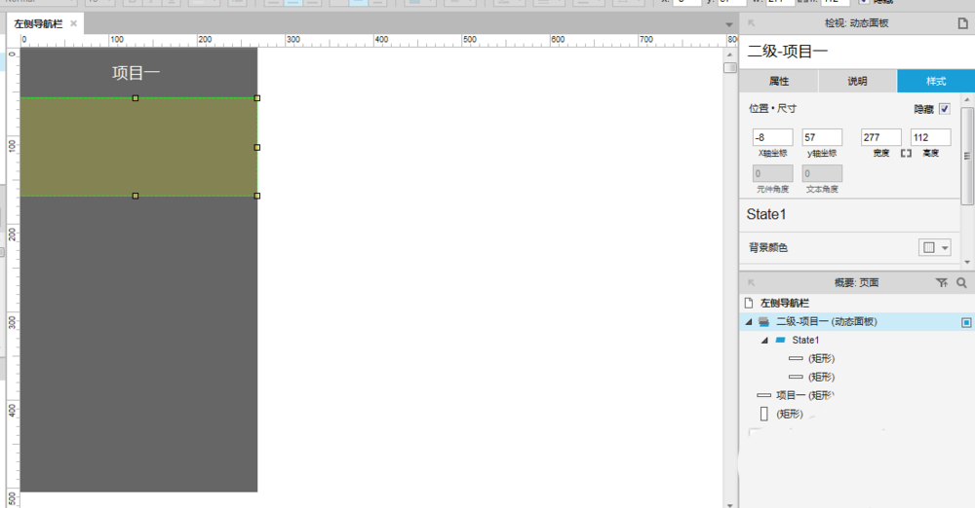Select the bottom (矩形) outline item

coord(790,414)
